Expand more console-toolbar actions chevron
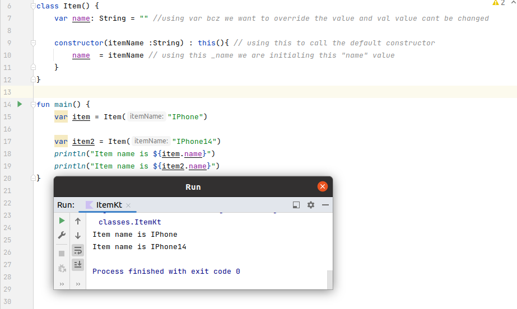This screenshot has height=309, width=517. coord(78,284)
